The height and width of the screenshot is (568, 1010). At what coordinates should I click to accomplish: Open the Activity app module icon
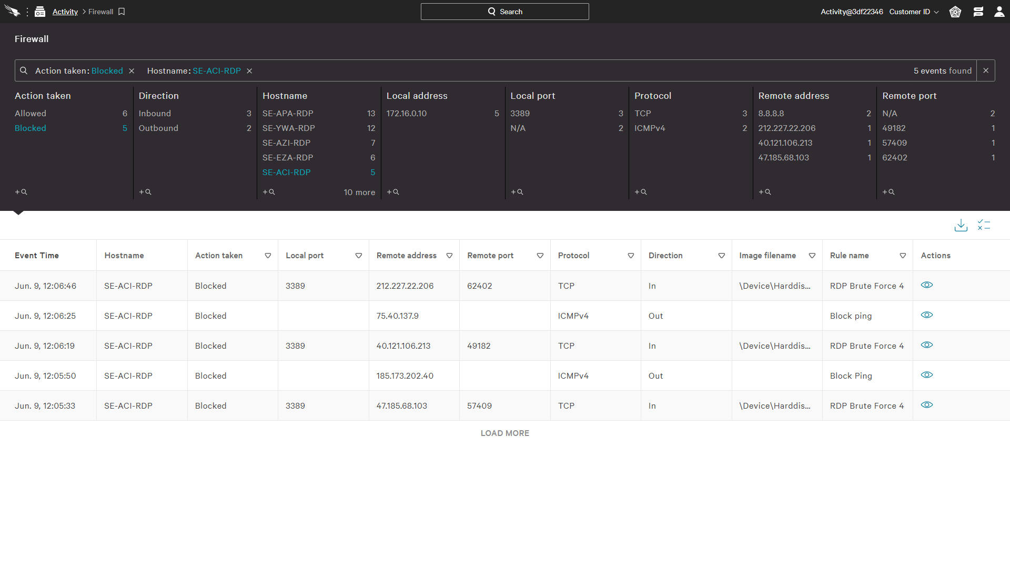(x=40, y=12)
